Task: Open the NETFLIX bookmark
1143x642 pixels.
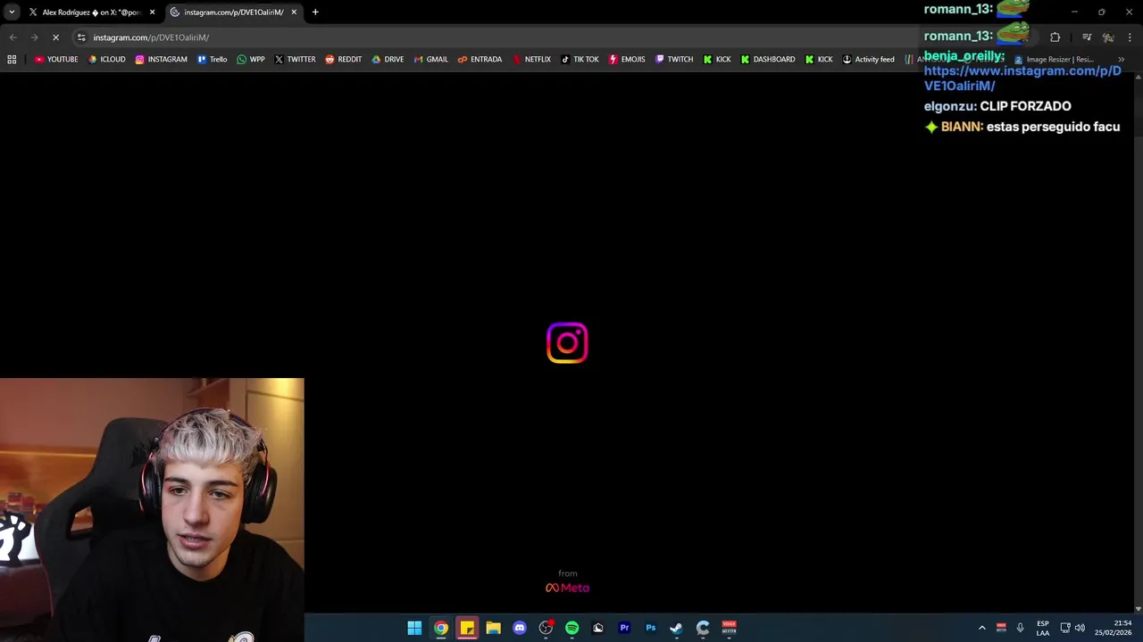Action: point(531,59)
